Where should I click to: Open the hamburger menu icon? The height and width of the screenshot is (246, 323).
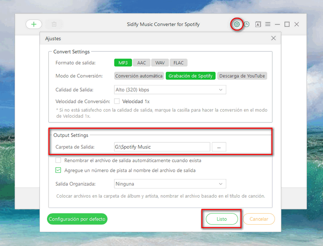click(x=268, y=24)
